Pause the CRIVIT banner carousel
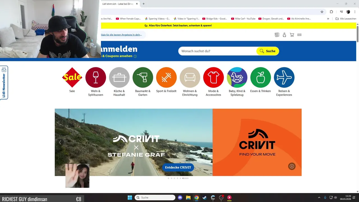 (x=292, y=166)
